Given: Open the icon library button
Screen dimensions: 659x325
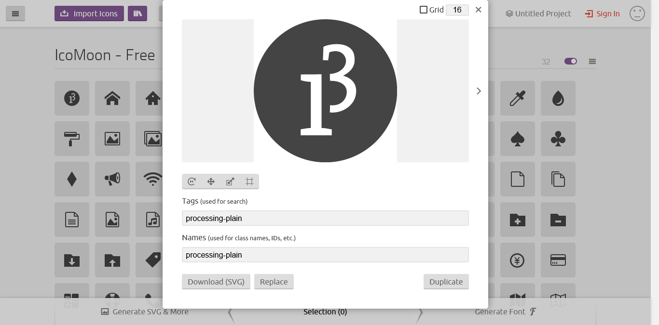Looking at the screenshot, I should click(x=137, y=13).
